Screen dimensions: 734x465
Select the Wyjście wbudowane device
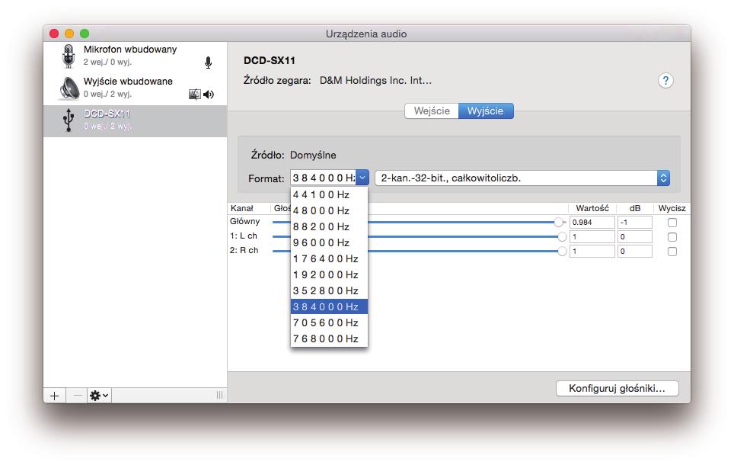coord(136,88)
